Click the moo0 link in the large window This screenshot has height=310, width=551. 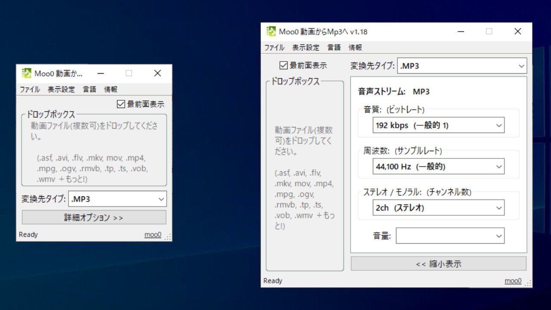[x=513, y=281]
